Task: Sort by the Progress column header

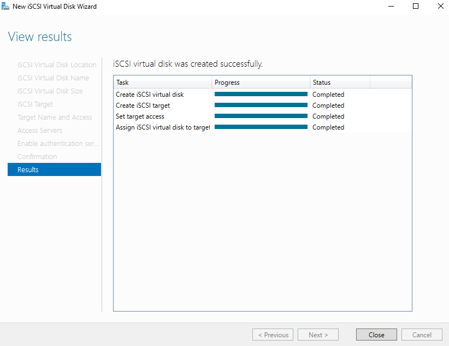Action: pos(261,83)
